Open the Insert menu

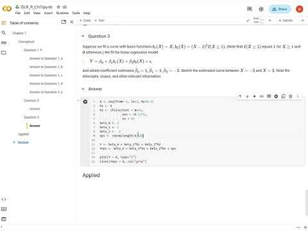[48, 13]
